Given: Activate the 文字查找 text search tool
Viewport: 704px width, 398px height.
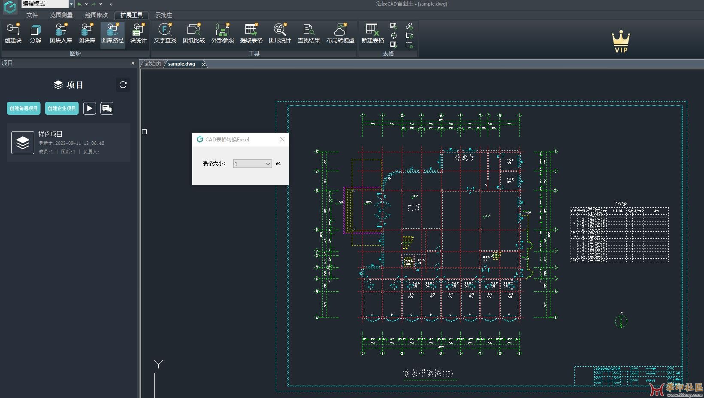Looking at the screenshot, I should point(165,33).
